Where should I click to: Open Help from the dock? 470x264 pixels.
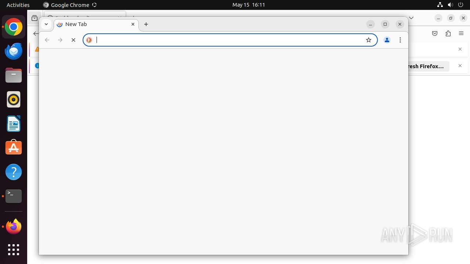[x=14, y=172]
